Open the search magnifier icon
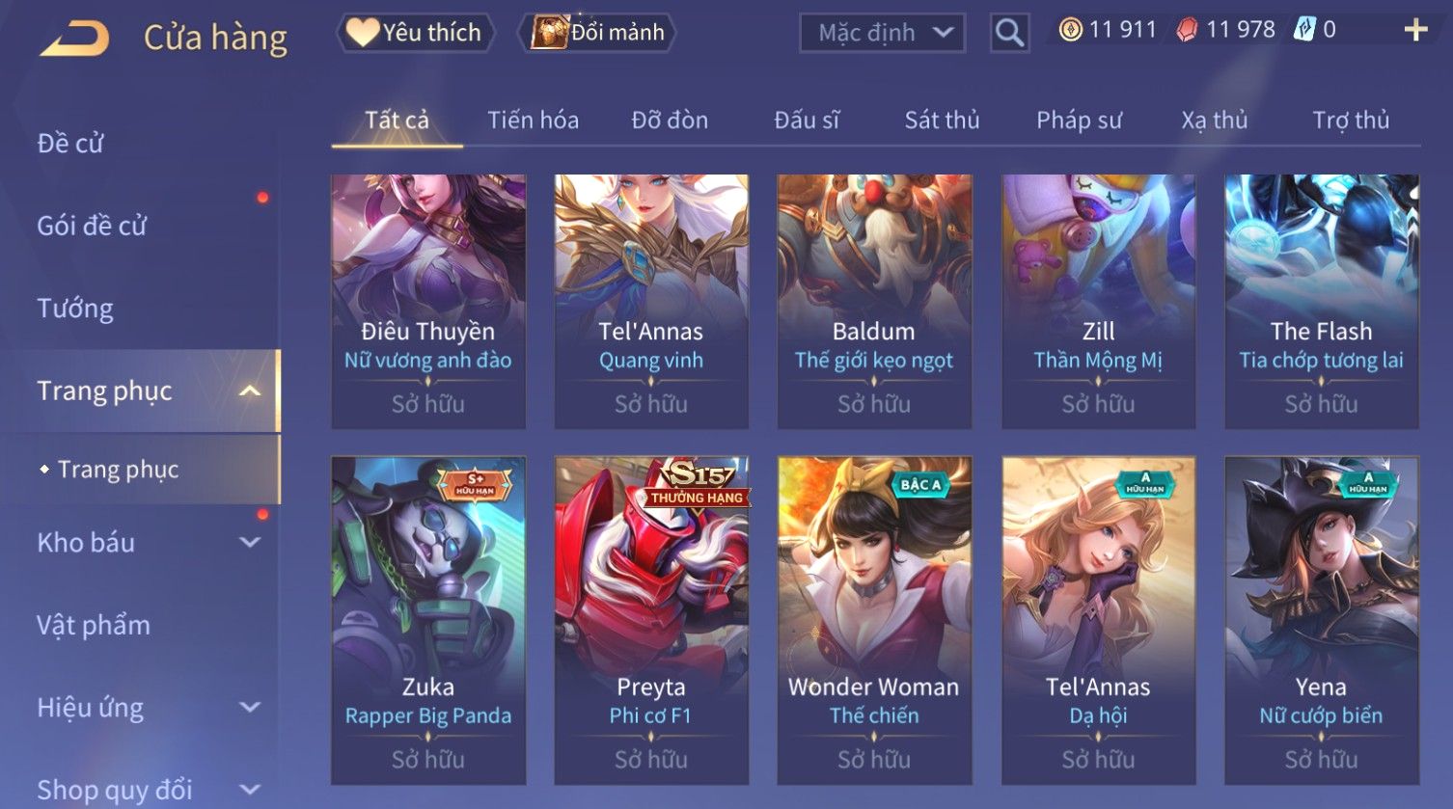Viewport: 1453px width, 809px height. (x=1009, y=33)
